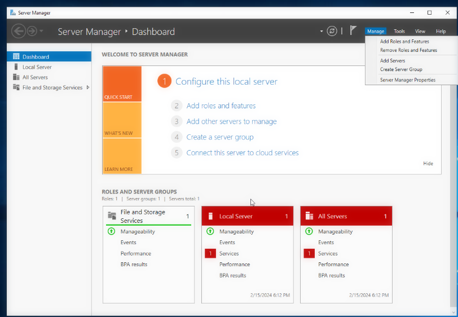
Task: Click the All Servers sidebar icon
Action: tap(16, 77)
